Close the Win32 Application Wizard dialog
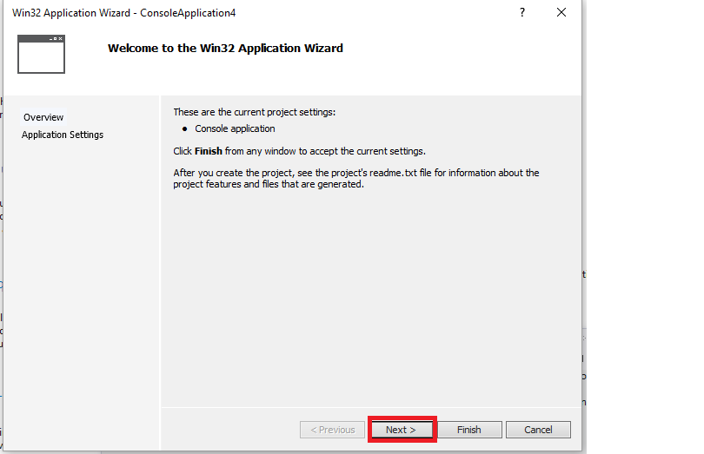The image size is (704, 454). tap(561, 13)
